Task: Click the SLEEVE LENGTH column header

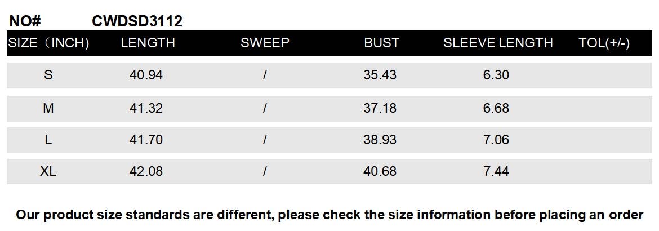Action: pos(498,43)
